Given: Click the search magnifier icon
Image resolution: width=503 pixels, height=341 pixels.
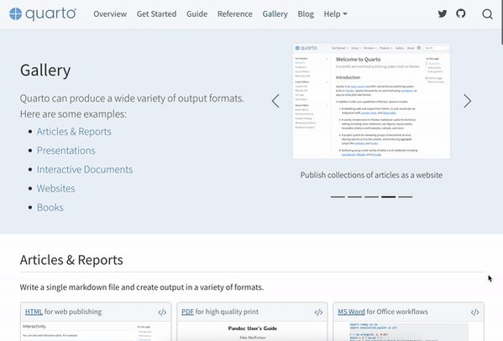Looking at the screenshot, I should click(x=487, y=13).
